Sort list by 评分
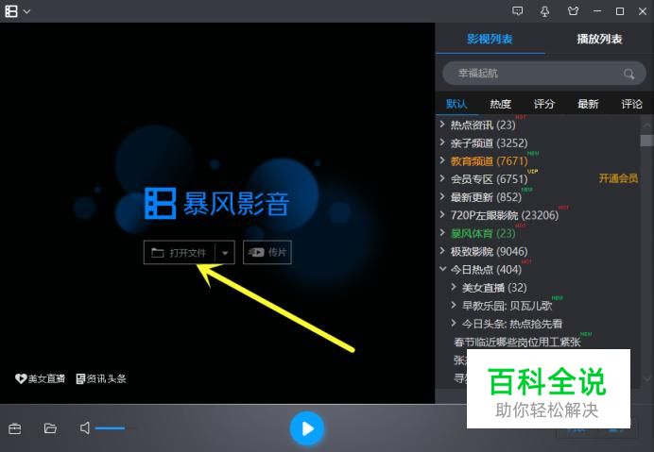The image size is (654, 452). (x=544, y=104)
